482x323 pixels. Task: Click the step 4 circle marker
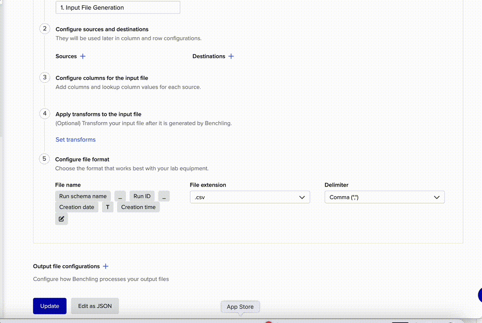coord(44,113)
